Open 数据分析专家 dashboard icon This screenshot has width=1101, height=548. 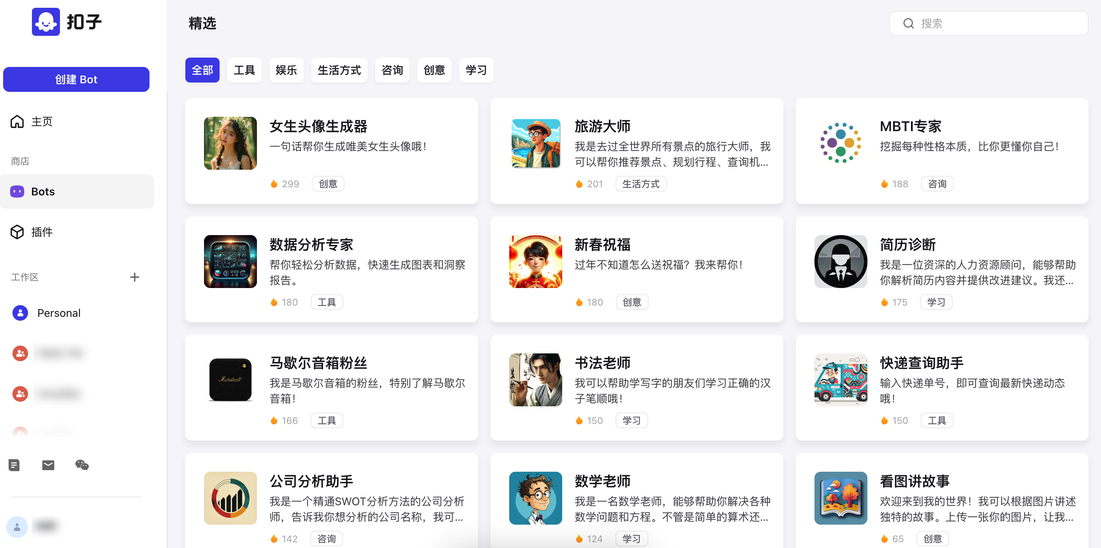tap(230, 262)
